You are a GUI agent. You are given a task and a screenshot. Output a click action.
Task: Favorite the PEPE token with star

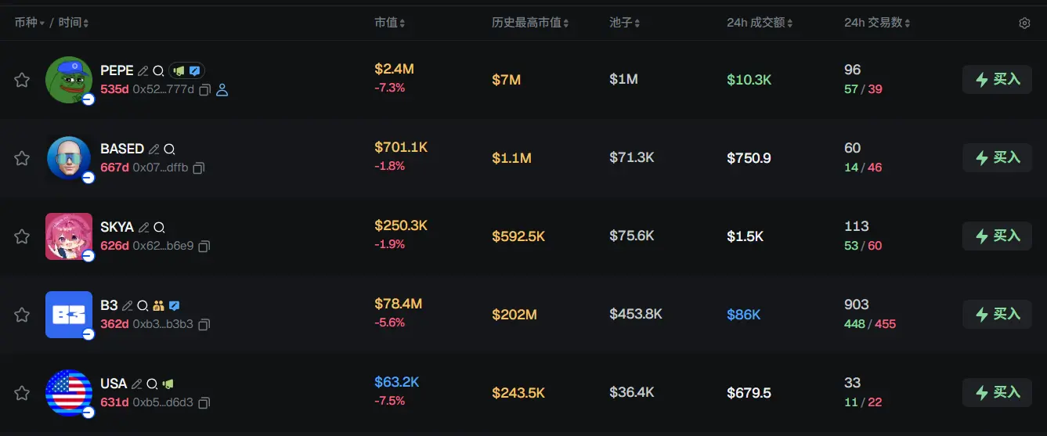[x=22, y=80]
